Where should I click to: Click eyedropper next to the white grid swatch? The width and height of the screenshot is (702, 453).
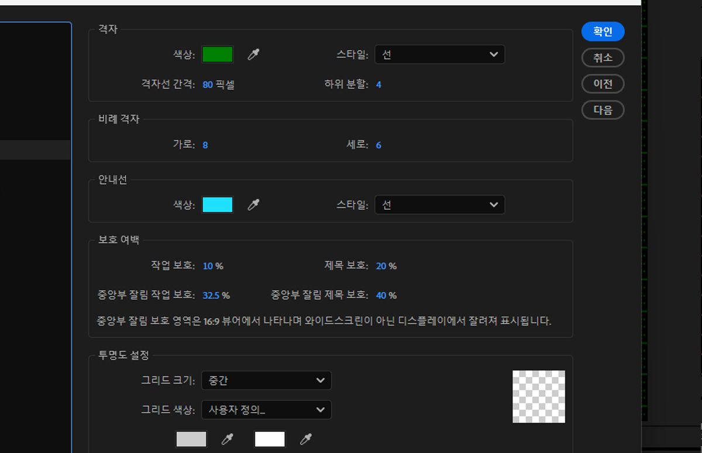tap(305, 439)
